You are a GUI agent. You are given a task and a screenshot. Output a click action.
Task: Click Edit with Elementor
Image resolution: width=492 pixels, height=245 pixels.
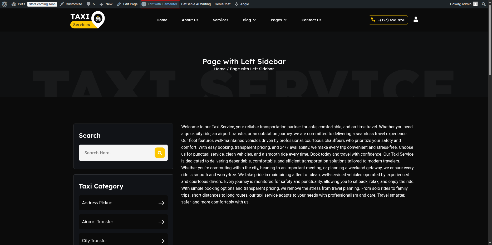(x=160, y=4)
